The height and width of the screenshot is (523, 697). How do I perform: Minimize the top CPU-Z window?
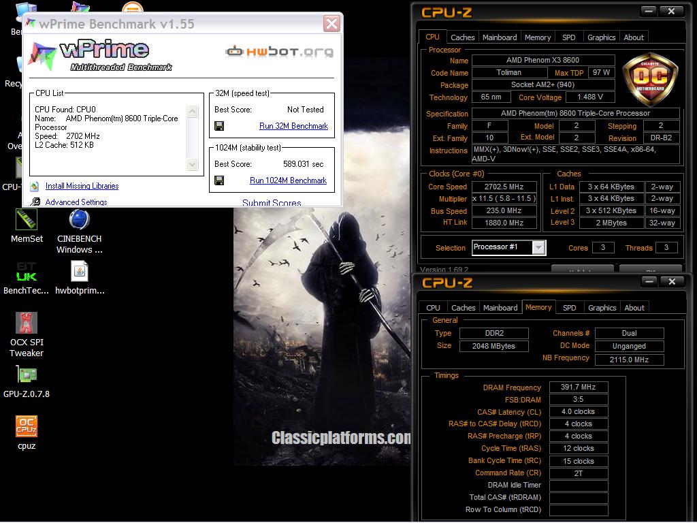click(x=649, y=11)
